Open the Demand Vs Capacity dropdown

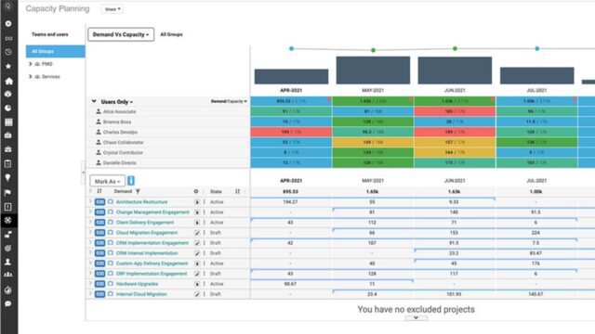(121, 34)
